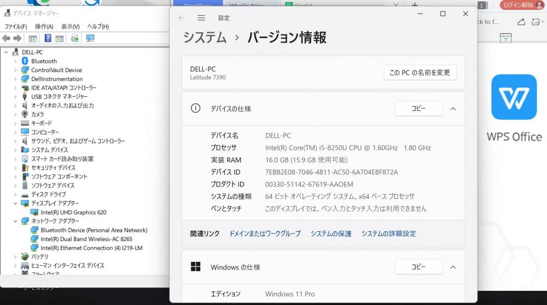The image size is (547, 305).
Task: Click the audio speaker icon for オーディオの入力および出力
Action: coord(25,105)
